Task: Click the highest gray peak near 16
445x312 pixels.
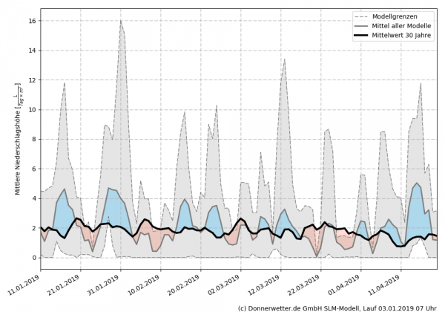Action: coord(121,21)
